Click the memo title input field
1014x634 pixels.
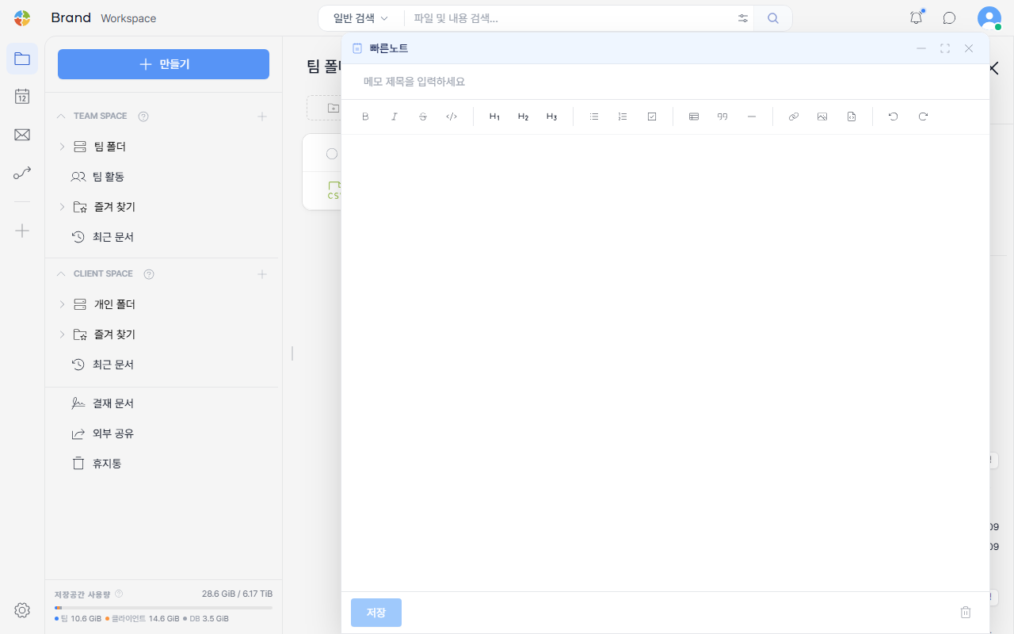click(x=665, y=82)
